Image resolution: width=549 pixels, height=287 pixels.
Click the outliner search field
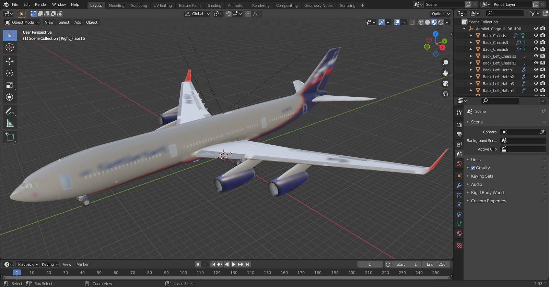[x=505, y=13]
